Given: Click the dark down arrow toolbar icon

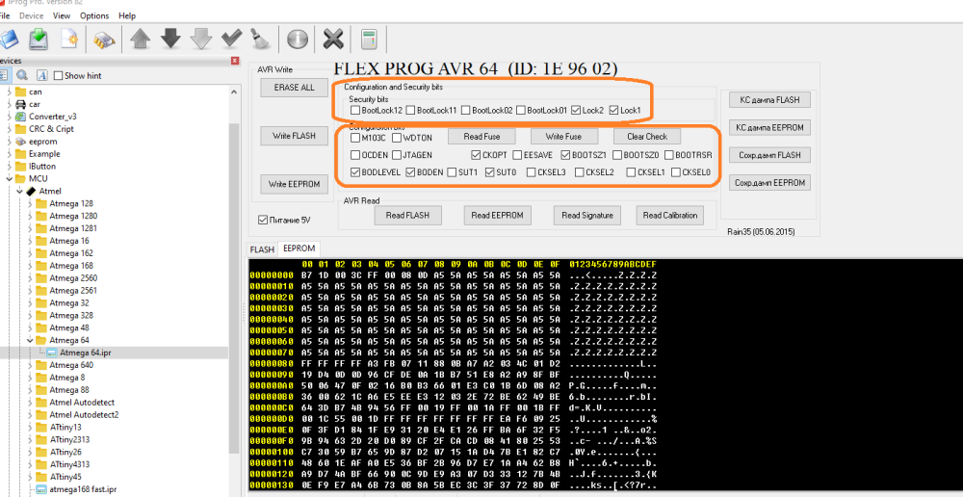Looking at the screenshot, I should click(x=170, y=39).
